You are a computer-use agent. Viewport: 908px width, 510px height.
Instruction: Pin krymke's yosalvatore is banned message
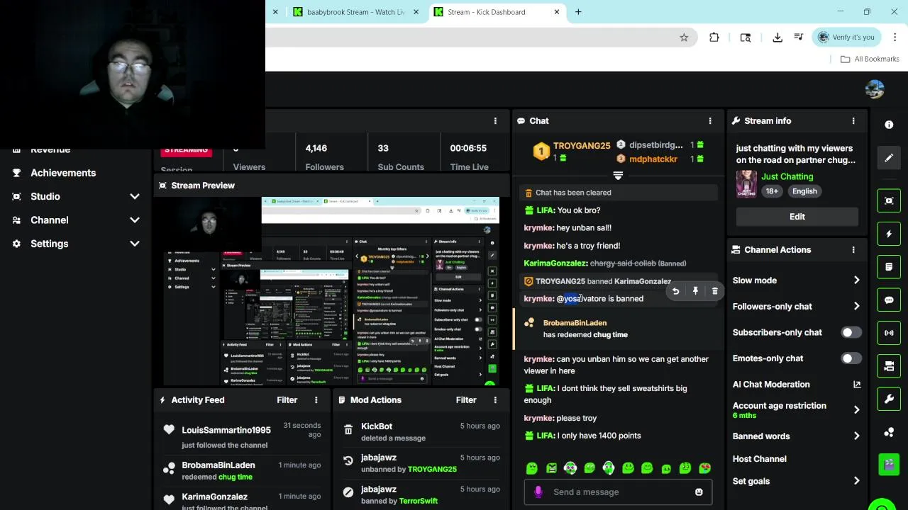(695, 291)
